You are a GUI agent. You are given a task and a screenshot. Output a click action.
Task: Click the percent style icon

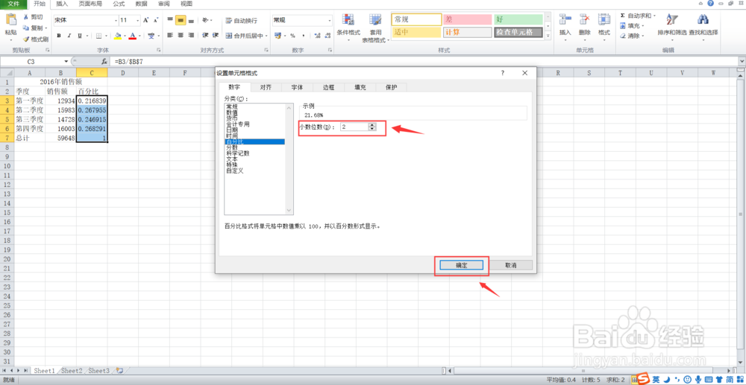292,36
